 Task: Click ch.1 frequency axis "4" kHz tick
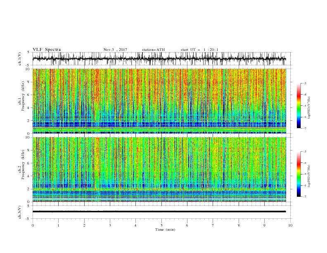point(29,108)
